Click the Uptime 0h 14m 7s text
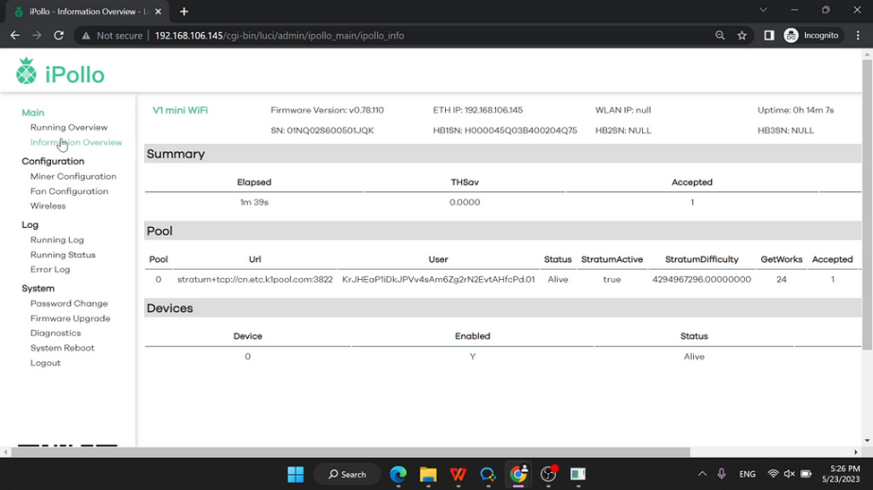 795,110
